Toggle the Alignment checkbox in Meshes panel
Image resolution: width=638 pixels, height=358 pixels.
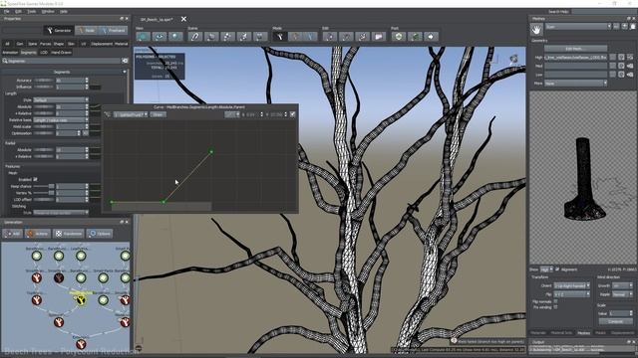coord(557,269)
